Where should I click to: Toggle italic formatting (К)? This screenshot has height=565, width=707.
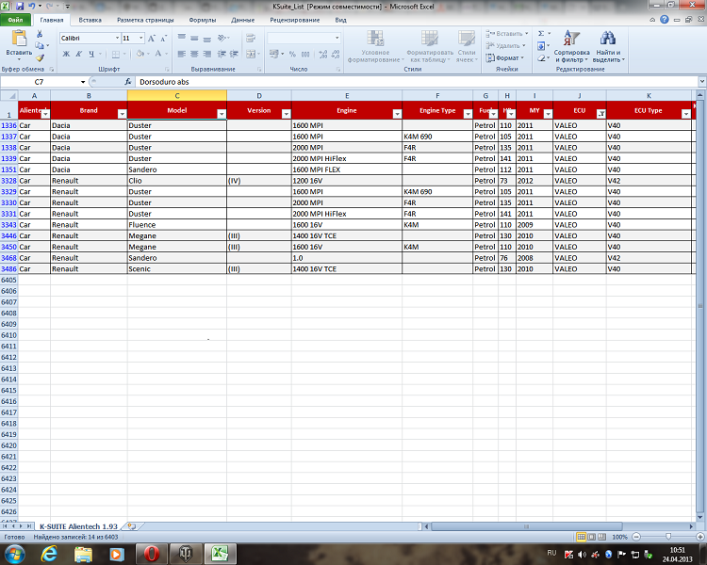pyautogui.click(x=78, y=54)
